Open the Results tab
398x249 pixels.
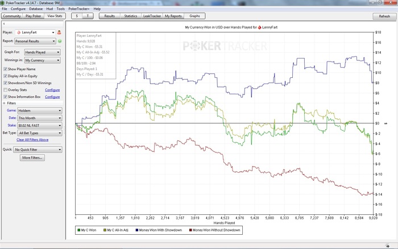coord(109,16)
